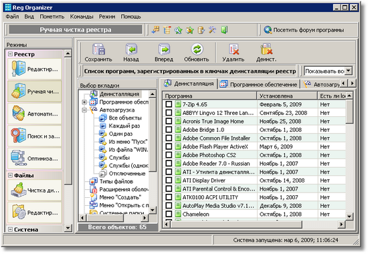This screenshot has width=368, height=254.
Task: Click the tab strip scroll-left arrow
Action: pos(344,83)
